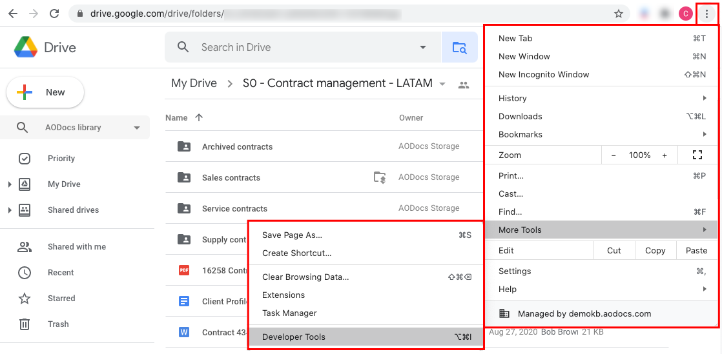Open Archived contracts folder

coord(237,146)
